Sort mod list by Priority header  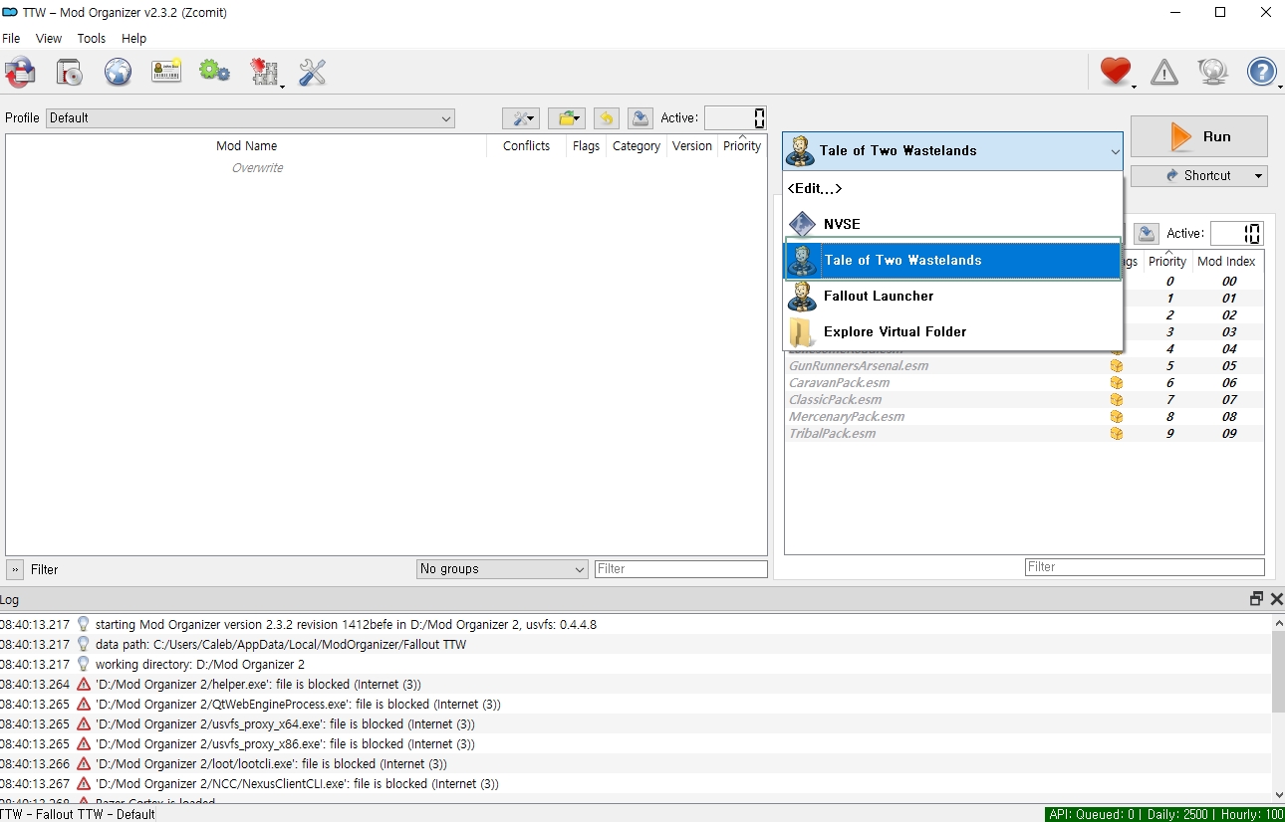[x=742, y=146]
